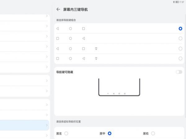The height and width of the screenshot is (139, 186).
Task: Click the back triangle icon in first combination row
Action: click(x=58, y=29)
